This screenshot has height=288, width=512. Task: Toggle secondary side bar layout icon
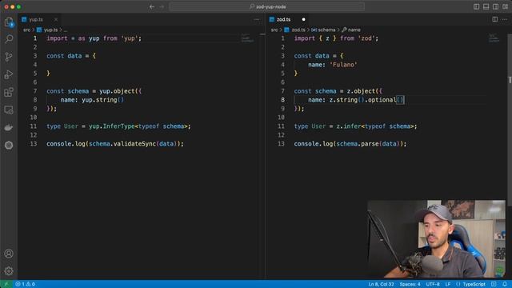tap(496, 6)
